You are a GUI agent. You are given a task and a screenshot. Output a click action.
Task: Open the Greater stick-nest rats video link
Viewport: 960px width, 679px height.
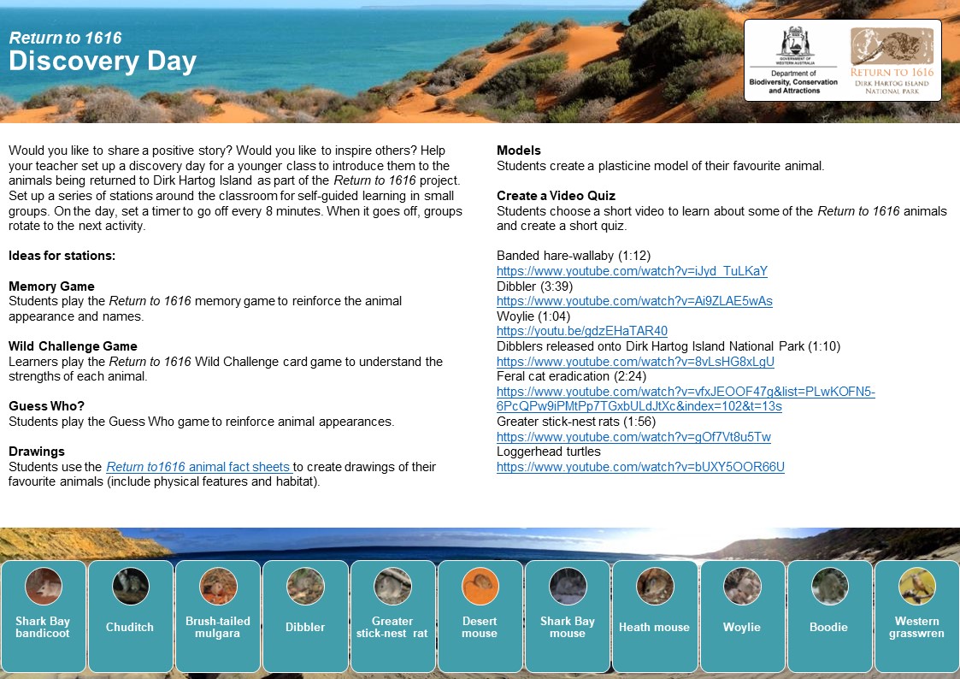tap(633, 436)
